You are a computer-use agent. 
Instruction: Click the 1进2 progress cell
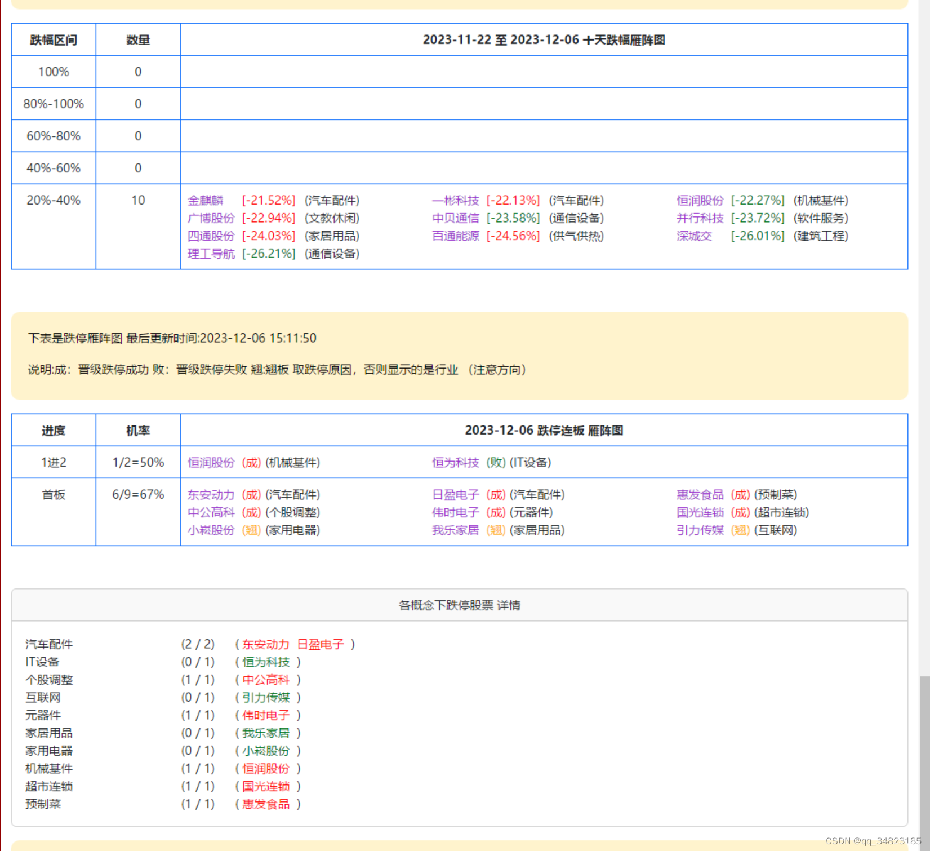tap(54, 463)
